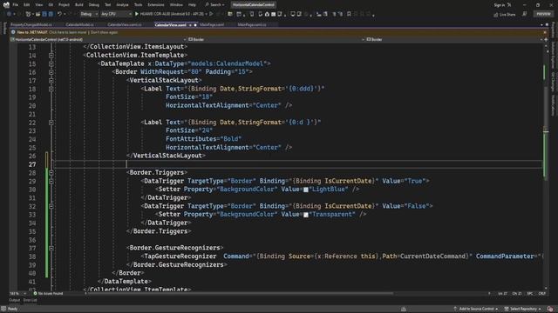The width and height of the screenshot is (558, 313).
Task: Collapse Border.GestureRecognizers on line 37
Action: coord(51,248)
